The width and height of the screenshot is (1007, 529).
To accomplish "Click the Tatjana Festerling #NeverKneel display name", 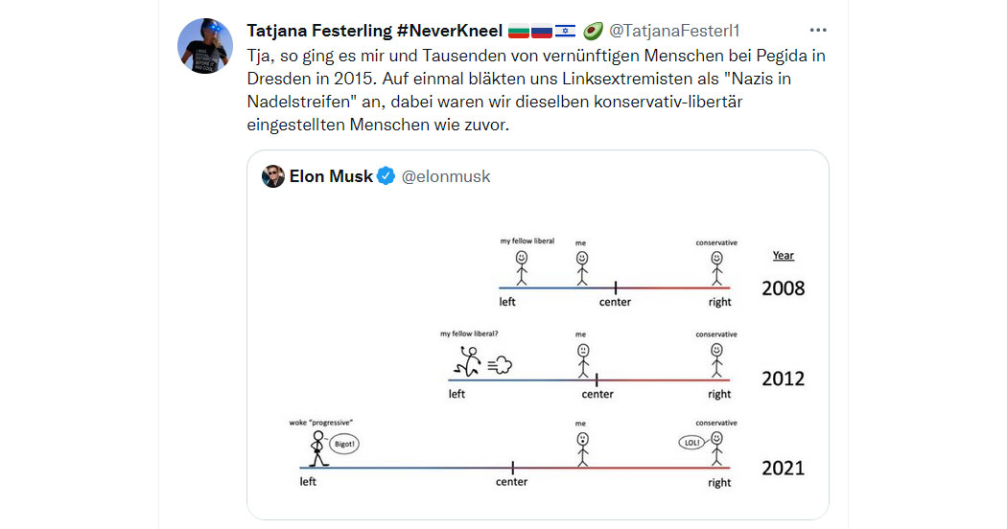I will coord(374,31).
